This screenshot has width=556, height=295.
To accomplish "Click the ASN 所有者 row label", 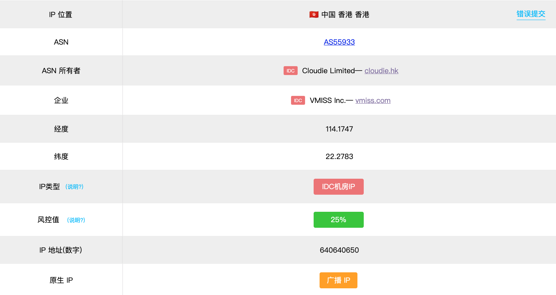I will [61, 71].
